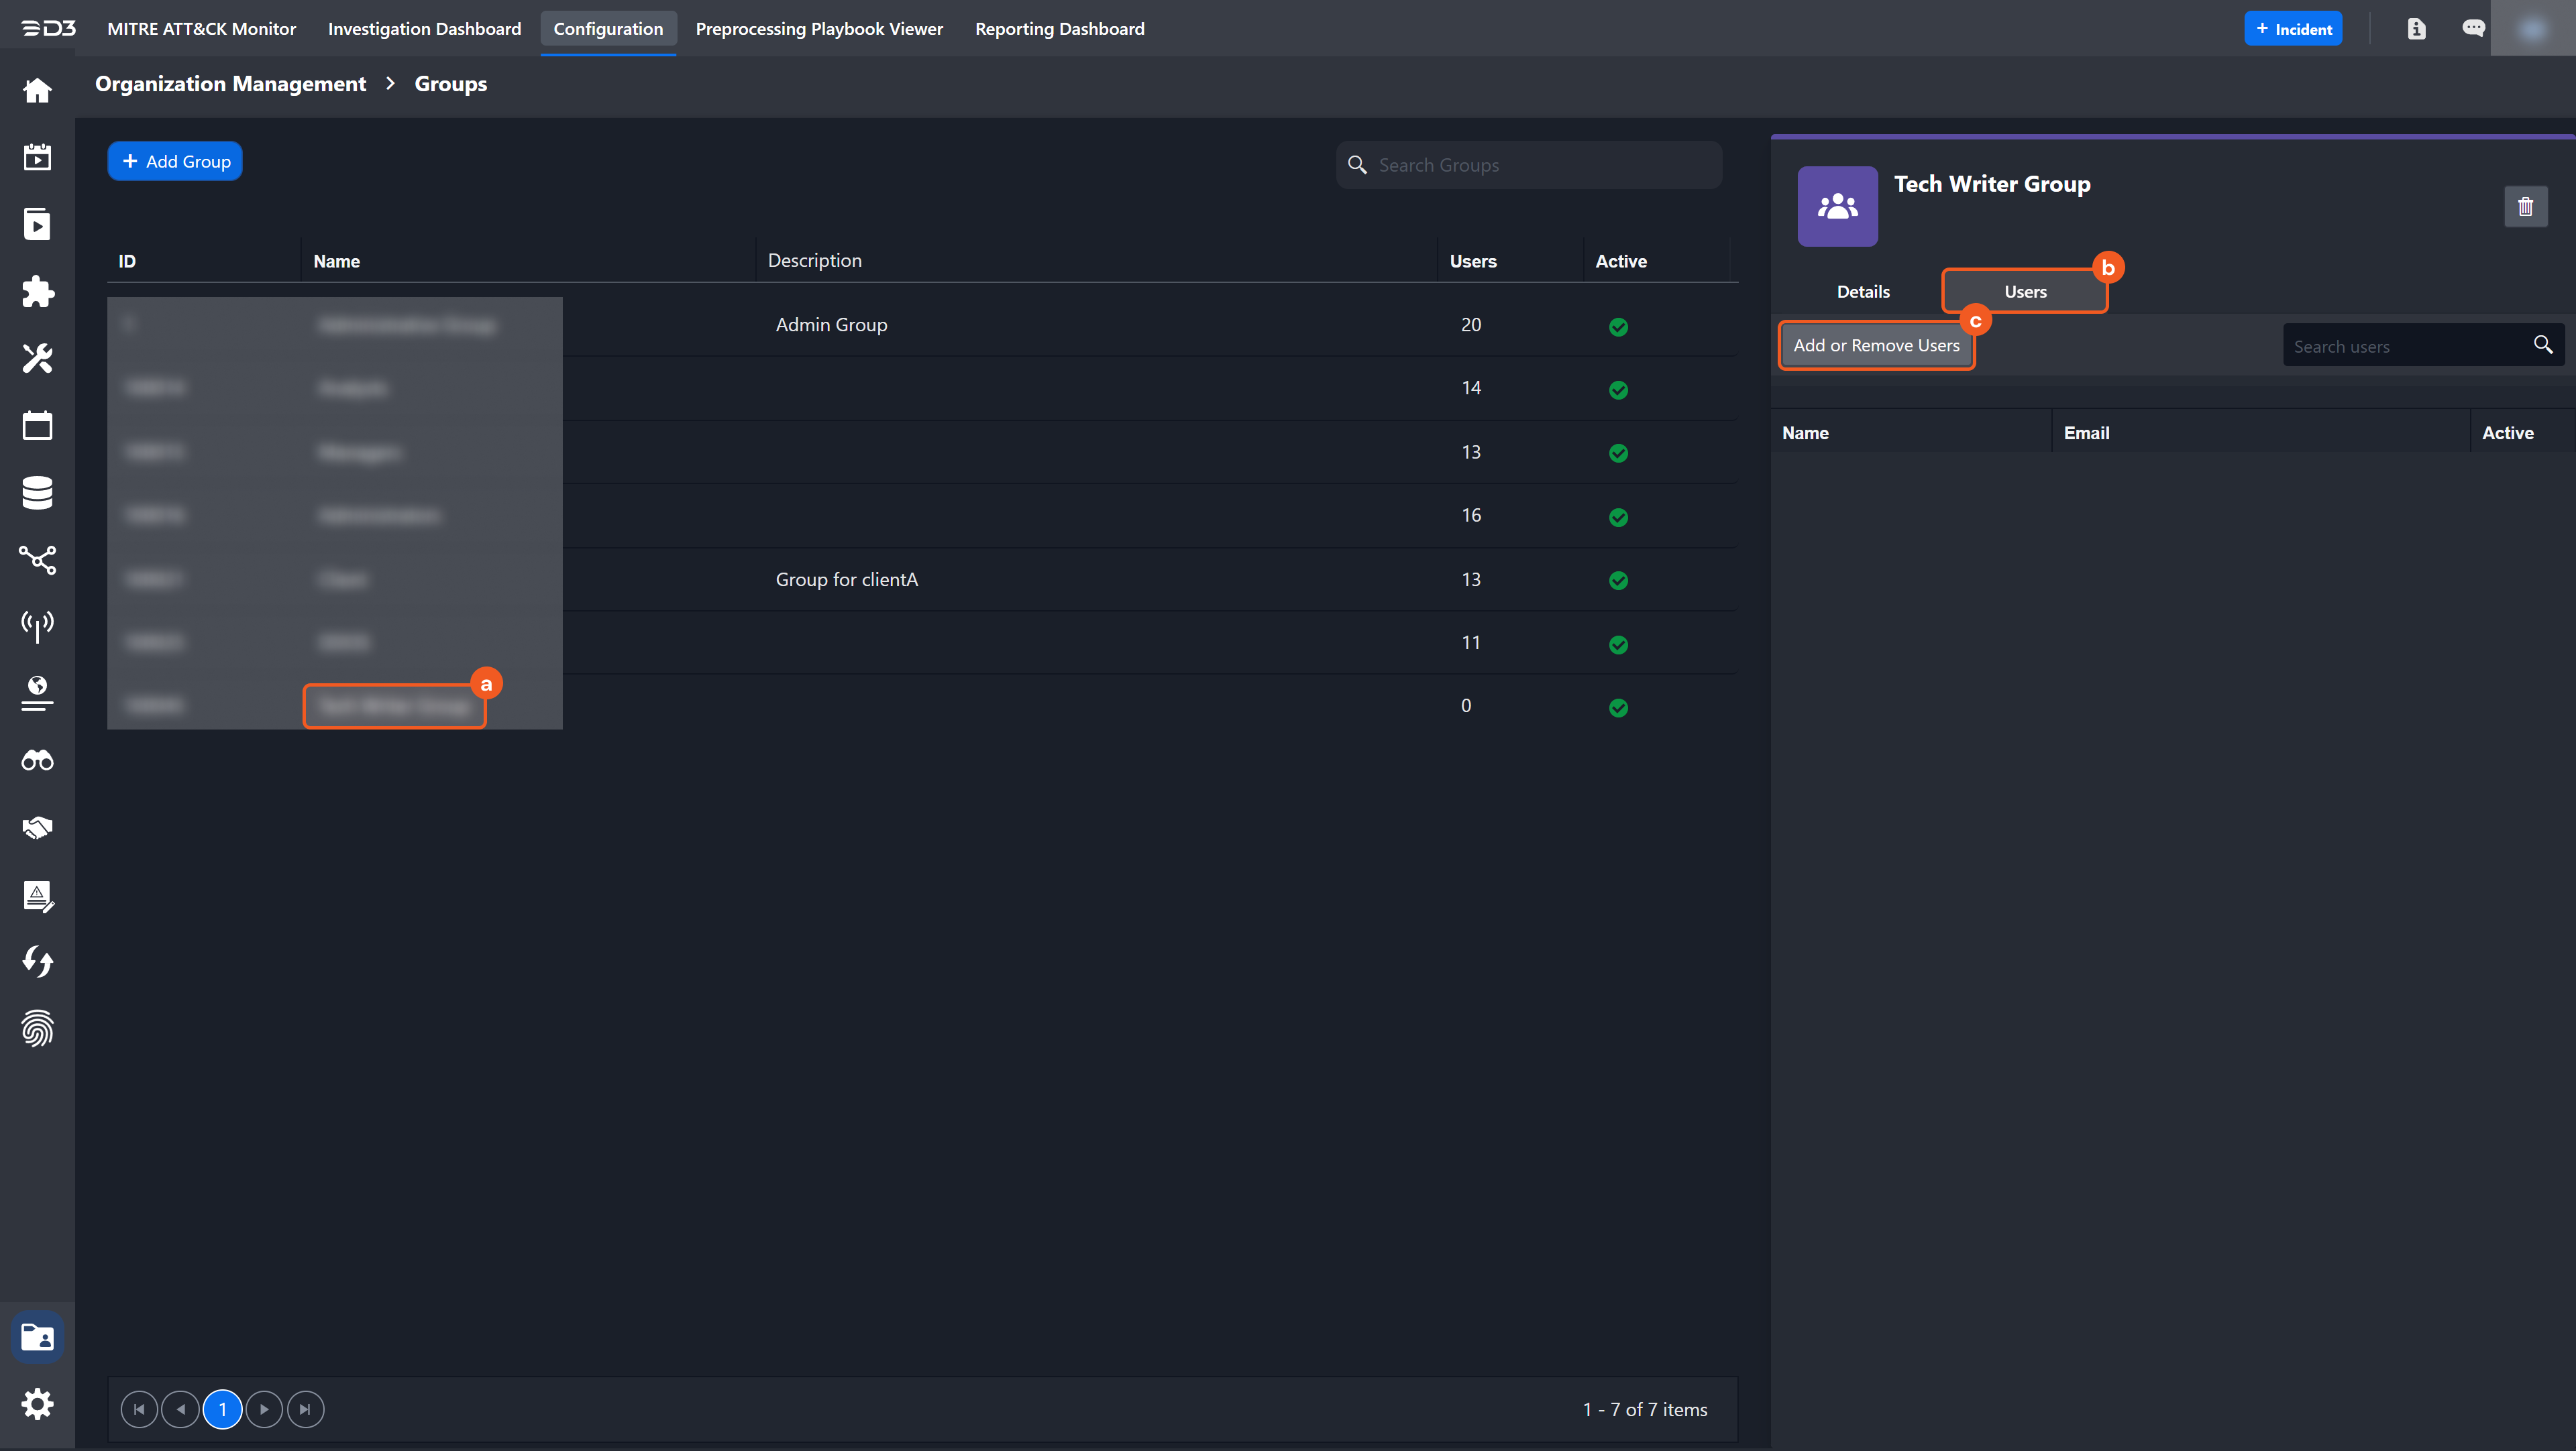The width and height of the screenshot is (2576, 1451).
Task: Click breadcrumb chevron after Organization Management
Action: (x=391, y=84)
